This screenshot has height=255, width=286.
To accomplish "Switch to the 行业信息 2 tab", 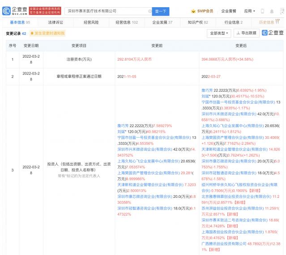I will (x=234, y=22).
